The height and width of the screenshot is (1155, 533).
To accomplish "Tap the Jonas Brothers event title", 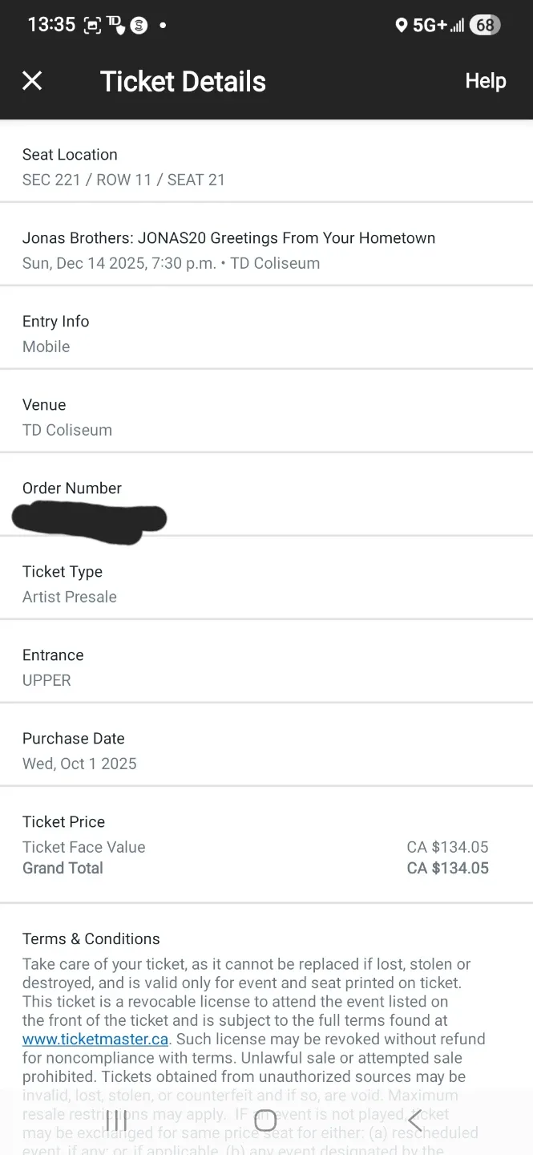I will pos(228,237).
